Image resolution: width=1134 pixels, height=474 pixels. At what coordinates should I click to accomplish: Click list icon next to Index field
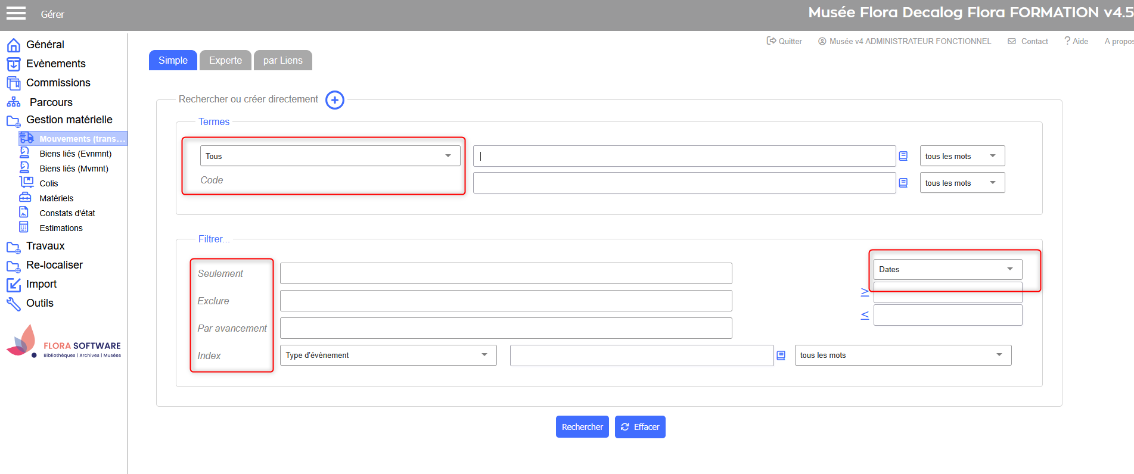pos(781,355)
